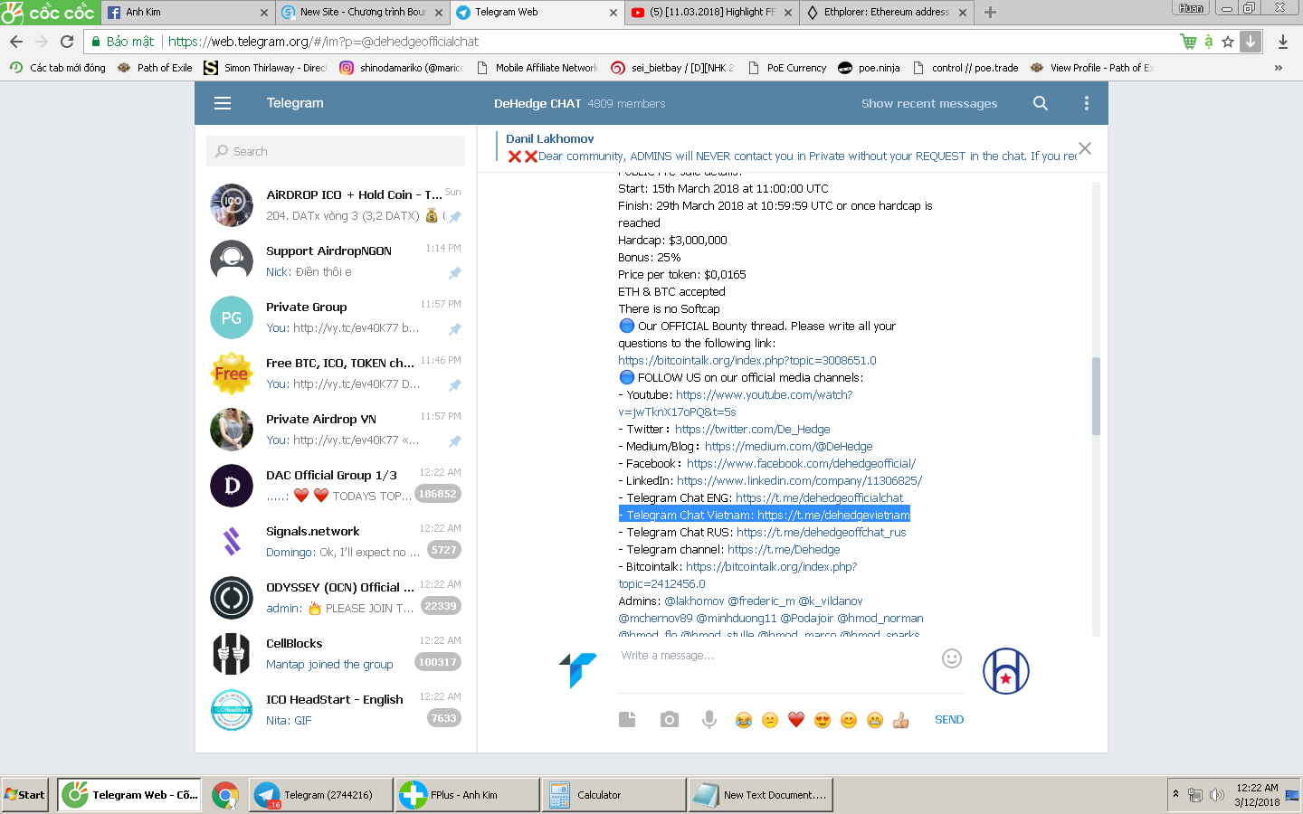This screenshot has width=1303, height=814.
Task: Open a new browser tab
Action: coord(990,13)
